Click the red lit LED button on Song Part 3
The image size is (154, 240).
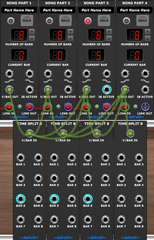pos(88,21)
